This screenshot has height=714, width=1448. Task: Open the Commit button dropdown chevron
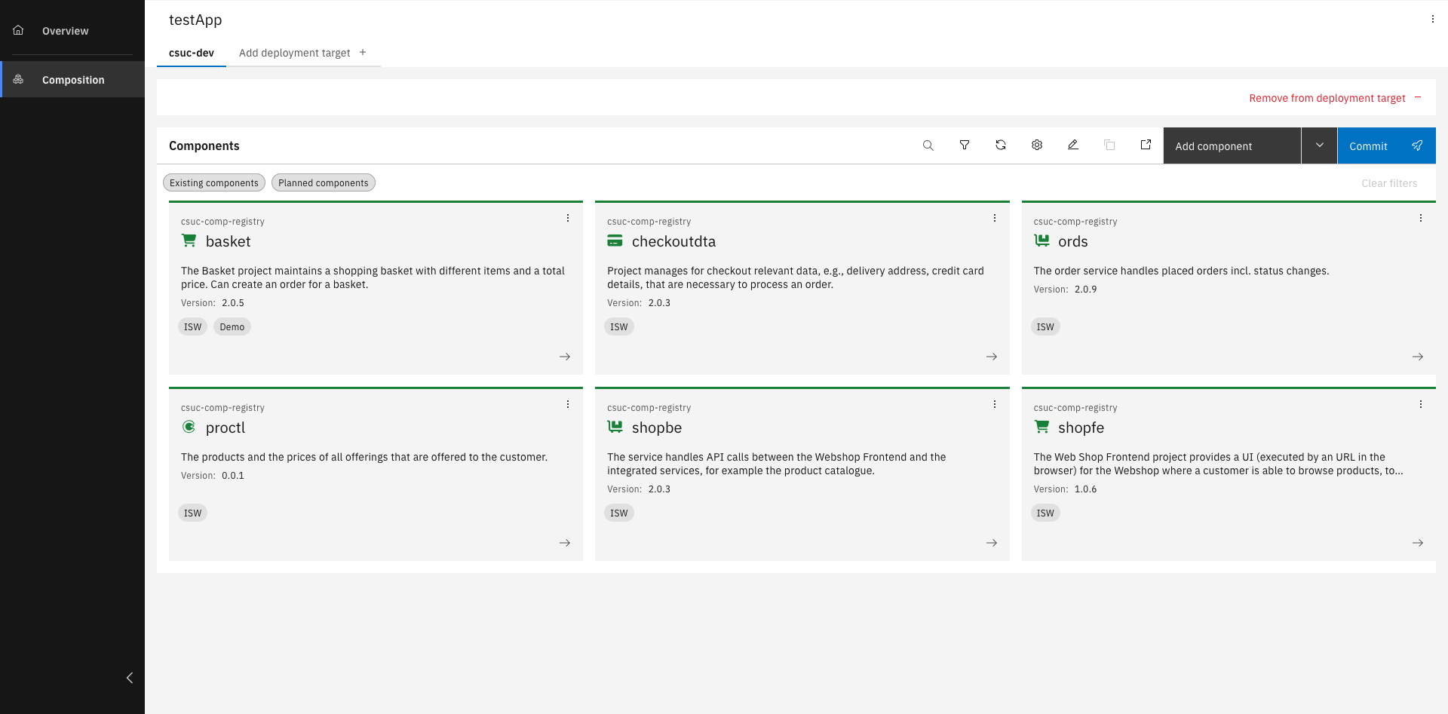(x=1320, y=145)
